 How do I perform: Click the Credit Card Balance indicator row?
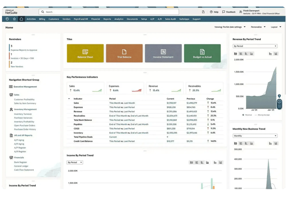(x=145, y=141)
